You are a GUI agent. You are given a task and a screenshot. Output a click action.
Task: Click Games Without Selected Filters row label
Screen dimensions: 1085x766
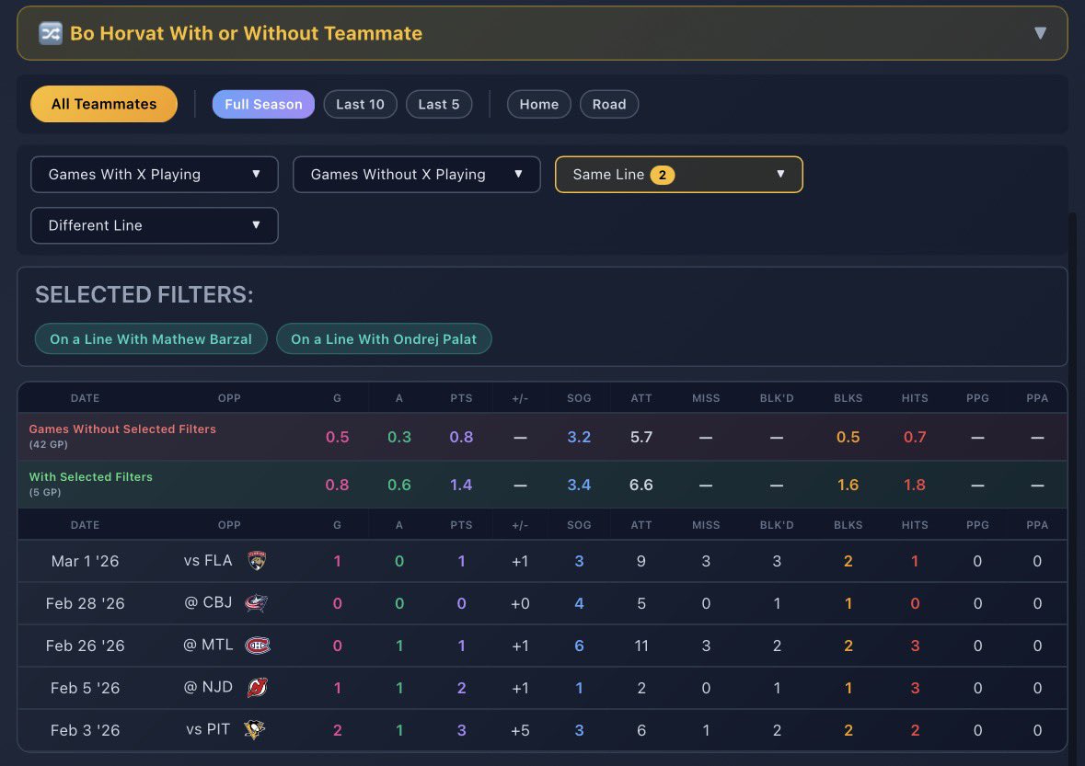(x=122, y=429)
